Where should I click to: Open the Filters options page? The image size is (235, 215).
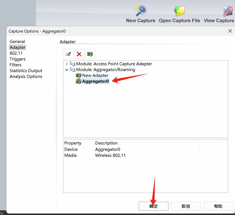tap(15, 65)
